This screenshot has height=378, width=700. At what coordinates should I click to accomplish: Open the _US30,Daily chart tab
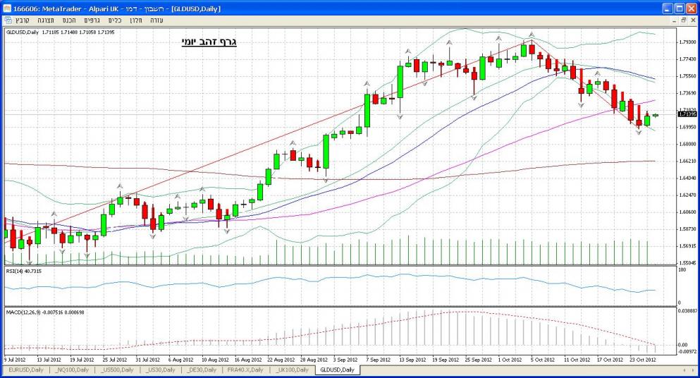pyautogui.click(x=161, y=370)
